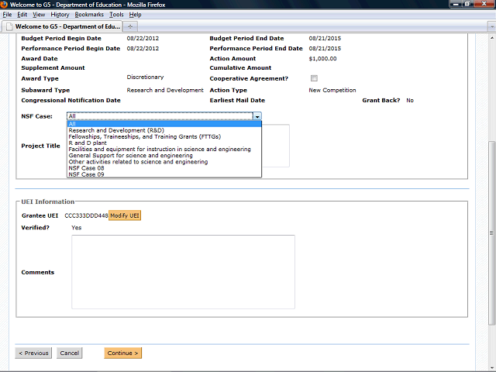The width and height of the screenshot is (496, 372).
Task: Go back with the Previous button
Action: tap(33, 353)
